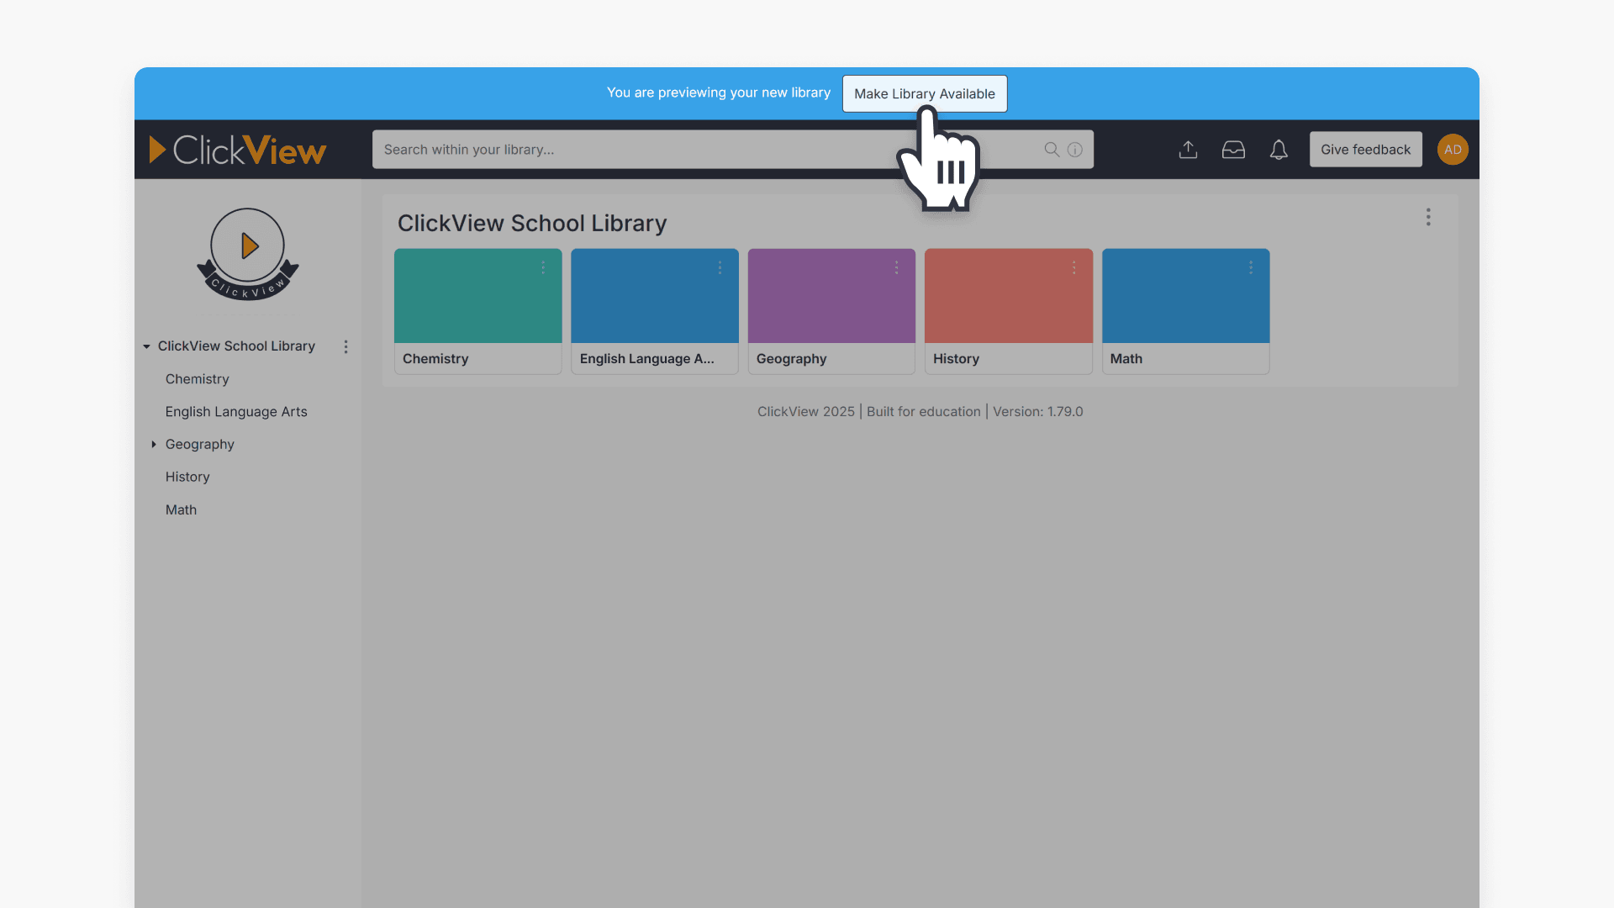Click the Give feedback button
The height and width of the screenshot is (908, 1614).
[1365, 149]
